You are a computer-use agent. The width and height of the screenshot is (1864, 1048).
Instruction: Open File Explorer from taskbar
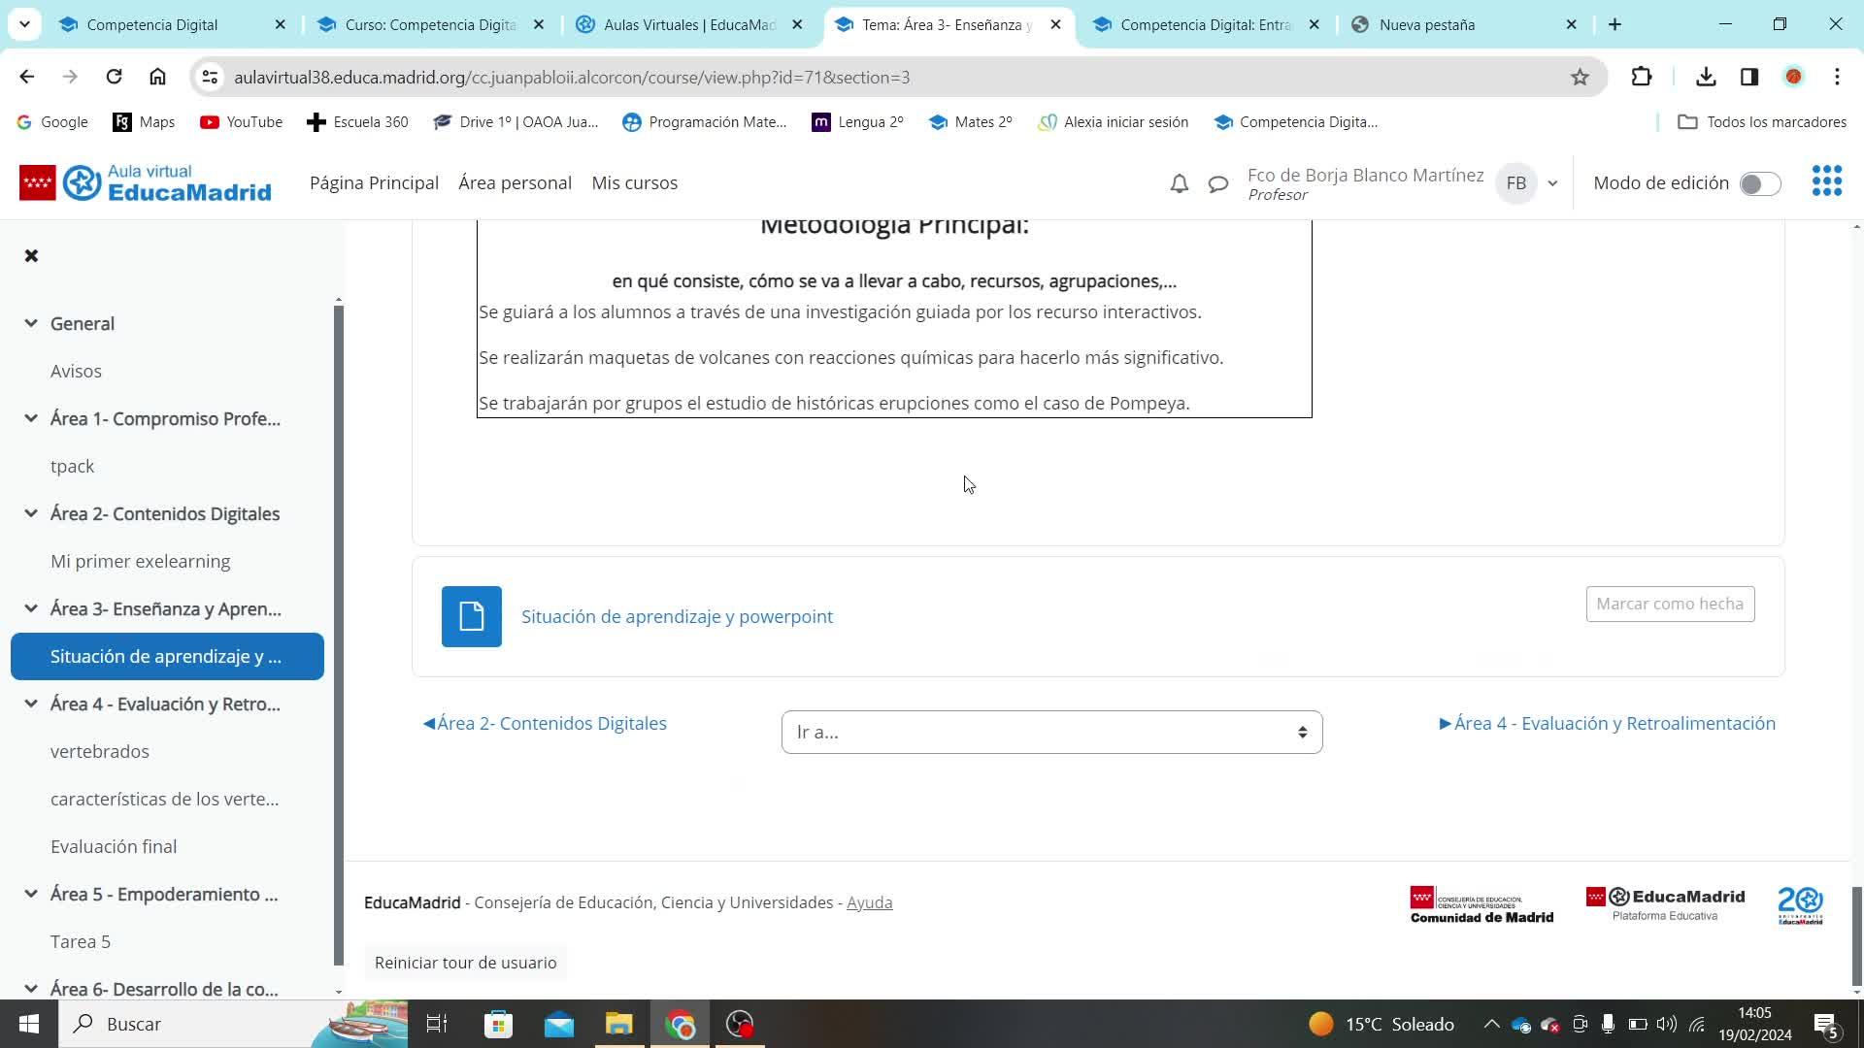point(618,1024)
